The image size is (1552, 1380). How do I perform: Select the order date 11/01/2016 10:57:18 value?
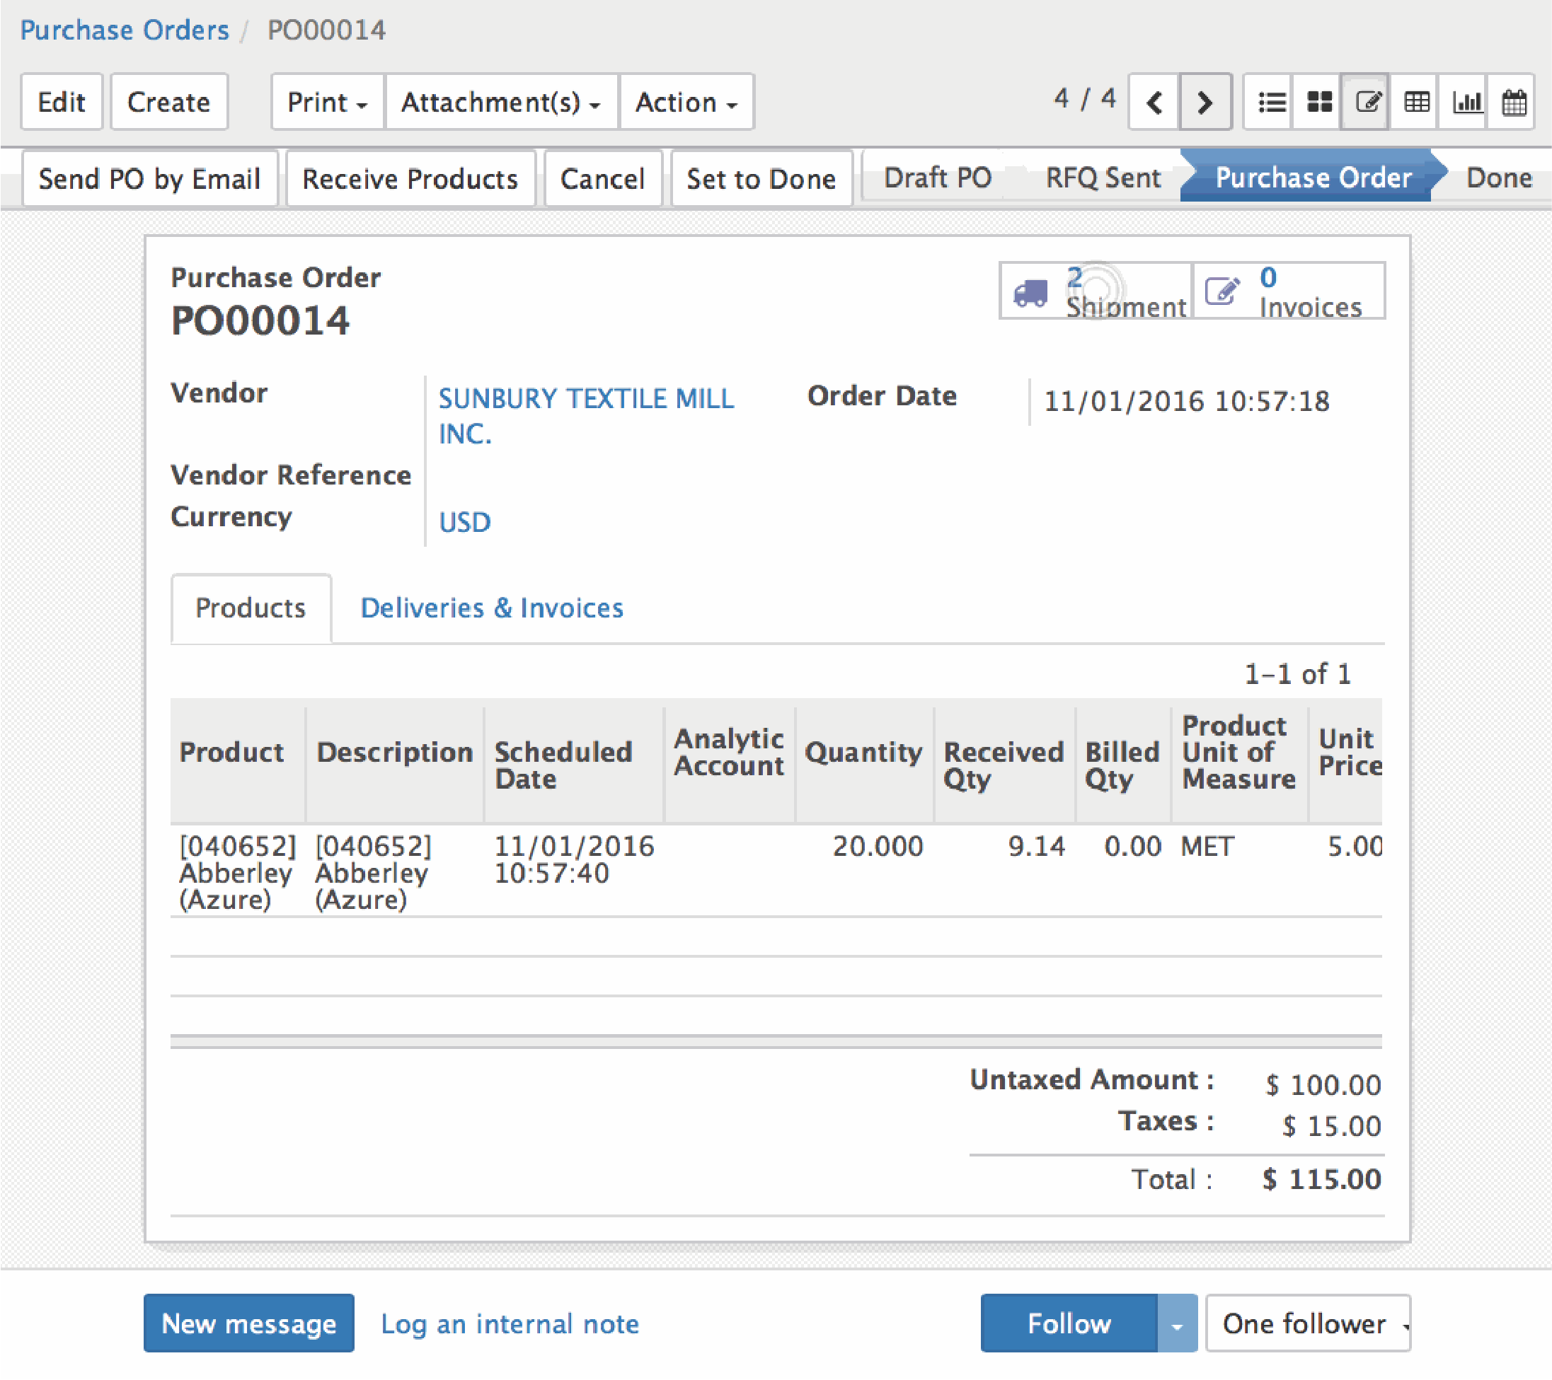coord(1187,402)
